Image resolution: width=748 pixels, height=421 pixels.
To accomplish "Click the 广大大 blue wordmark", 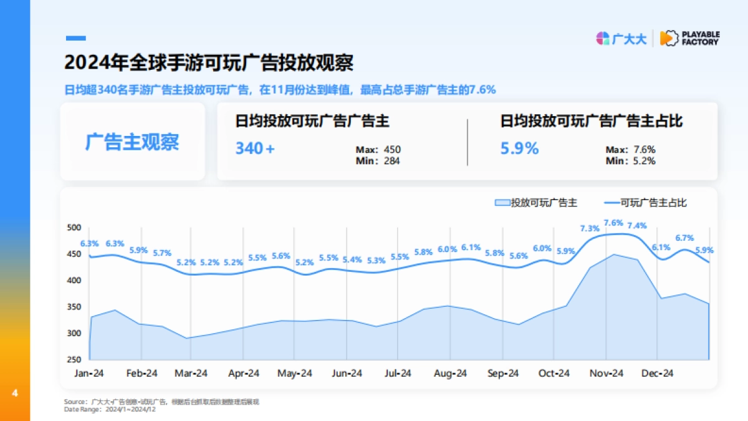I will [630, 38].
